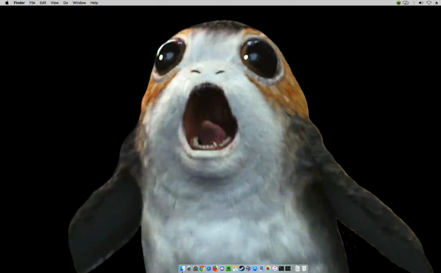The height and width of the screenshot is (273, 441).
Task: Open the document stack in Dock
Action: [x=298, y=268]
